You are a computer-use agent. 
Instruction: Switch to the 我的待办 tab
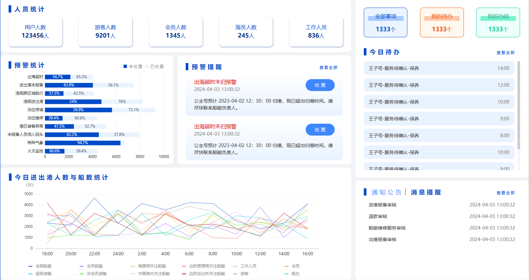[x=442, y=22]
